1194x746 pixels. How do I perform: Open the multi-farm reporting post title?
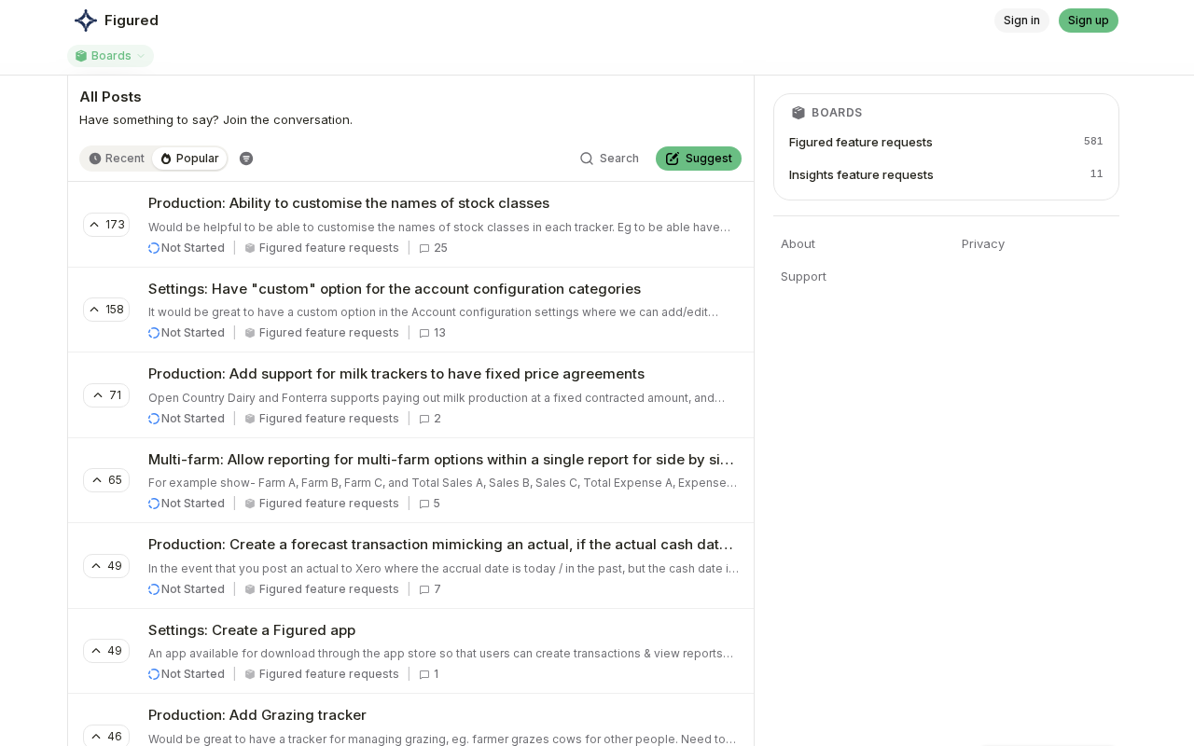[441, 460]
